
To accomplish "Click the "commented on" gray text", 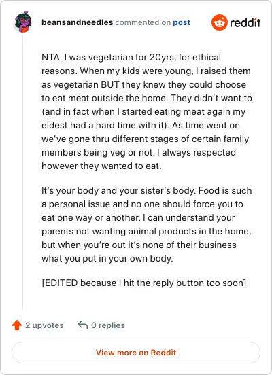I will tap(143, 22).
